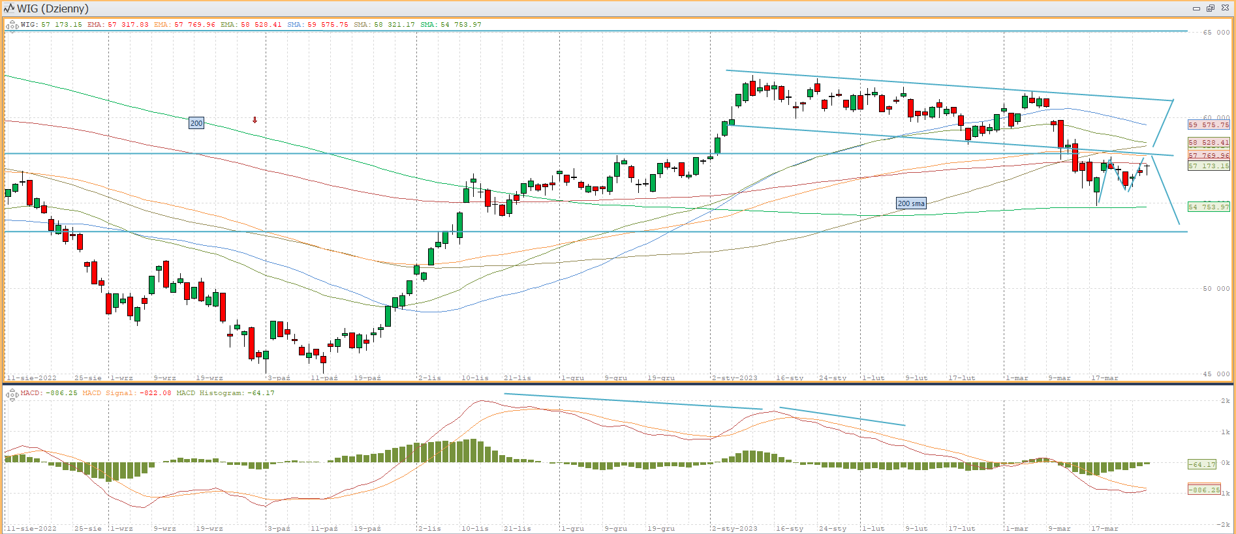The image size is (1236, 534).
Task: Minimize the WIG chart window
Action: [x=1196, y=8]
